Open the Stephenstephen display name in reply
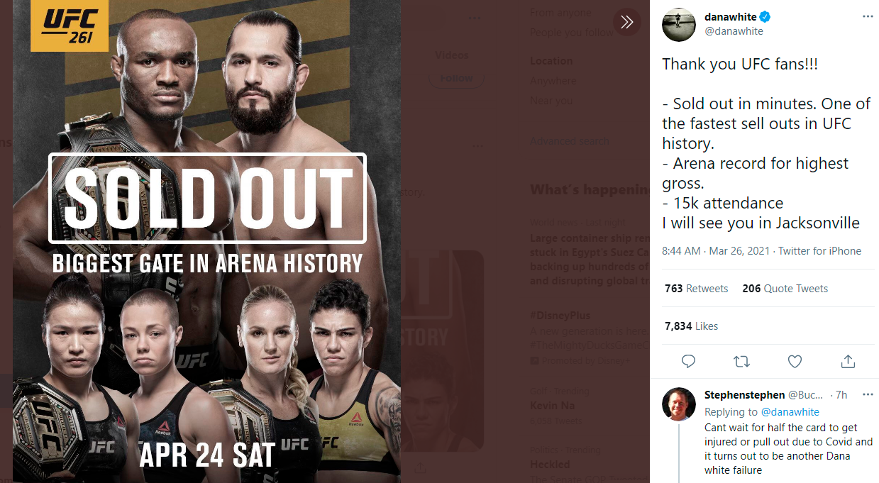Viewport: 879px width, 483px height. point(744,394)
